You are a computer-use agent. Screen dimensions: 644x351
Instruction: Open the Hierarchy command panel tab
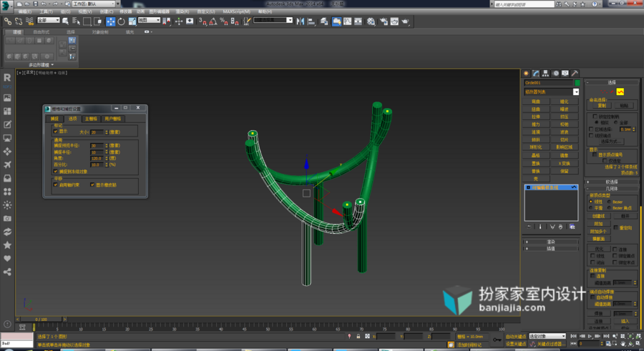[x=545, y=73]
